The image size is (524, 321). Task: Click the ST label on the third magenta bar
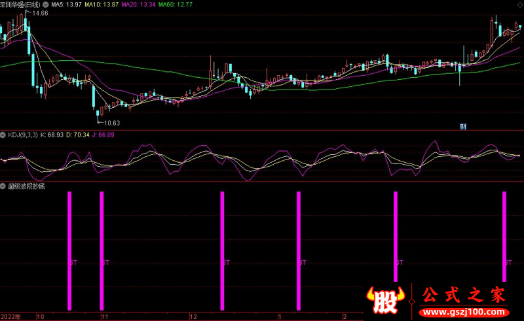pyautogui.click(x=226, y=263)
